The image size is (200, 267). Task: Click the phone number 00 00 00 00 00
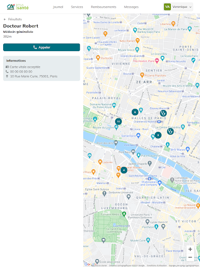[x=21, y=71]
